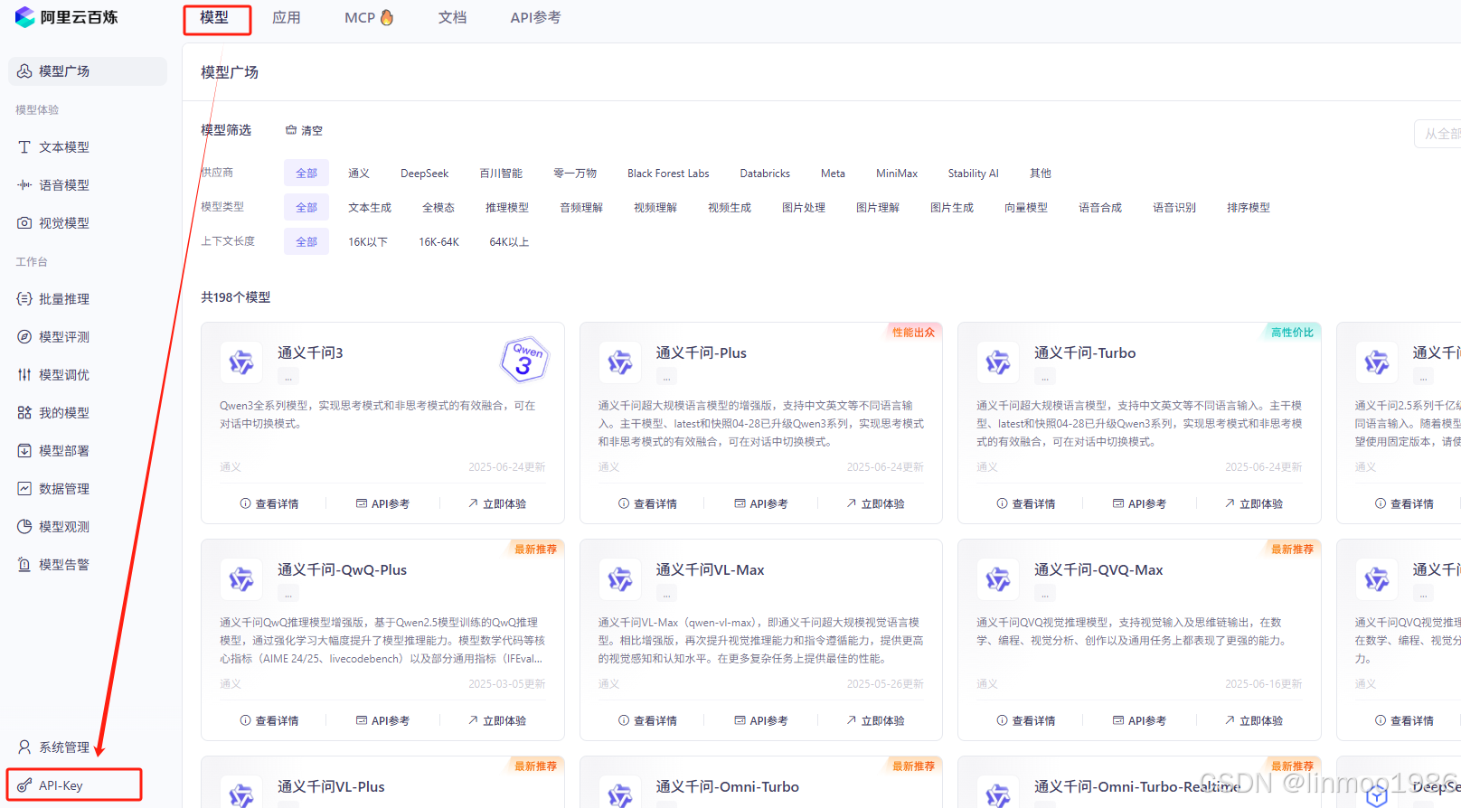This screenshot has width=1461, height=808.
Task: Open the 模型广场 sidebar icon
Action: 24,70
